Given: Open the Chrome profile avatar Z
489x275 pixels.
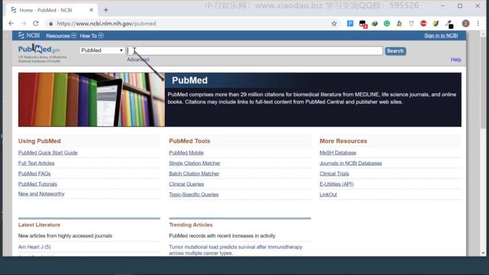Looking at the screenshot, I should 465,24.
